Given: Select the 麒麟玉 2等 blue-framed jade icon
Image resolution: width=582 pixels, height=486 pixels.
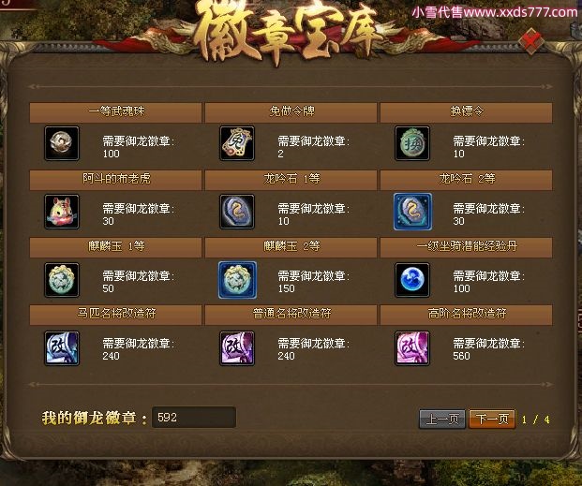Looking at the screenshot, I should (x=237, y=280).
